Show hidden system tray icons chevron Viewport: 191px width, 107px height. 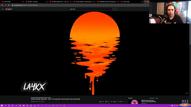pyautogui.click(x=170, y=106)
